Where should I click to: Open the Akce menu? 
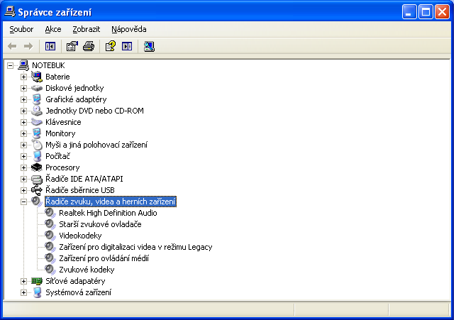pyautogui.click(x=53, y=29)
